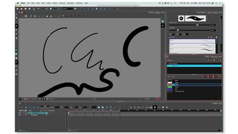Select the second brush preset in list
The height and width of the screenshot is (134, 238).
(192, 45)
